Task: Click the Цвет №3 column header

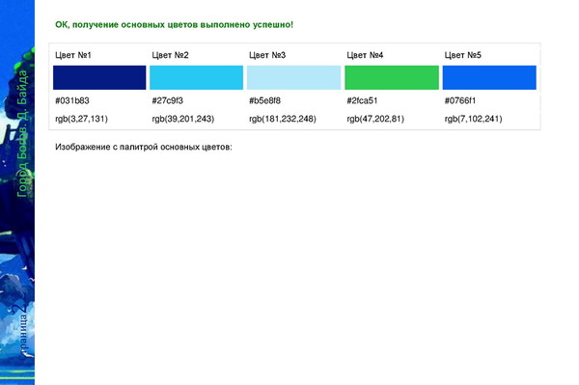Action: click(x=267, y=55)
